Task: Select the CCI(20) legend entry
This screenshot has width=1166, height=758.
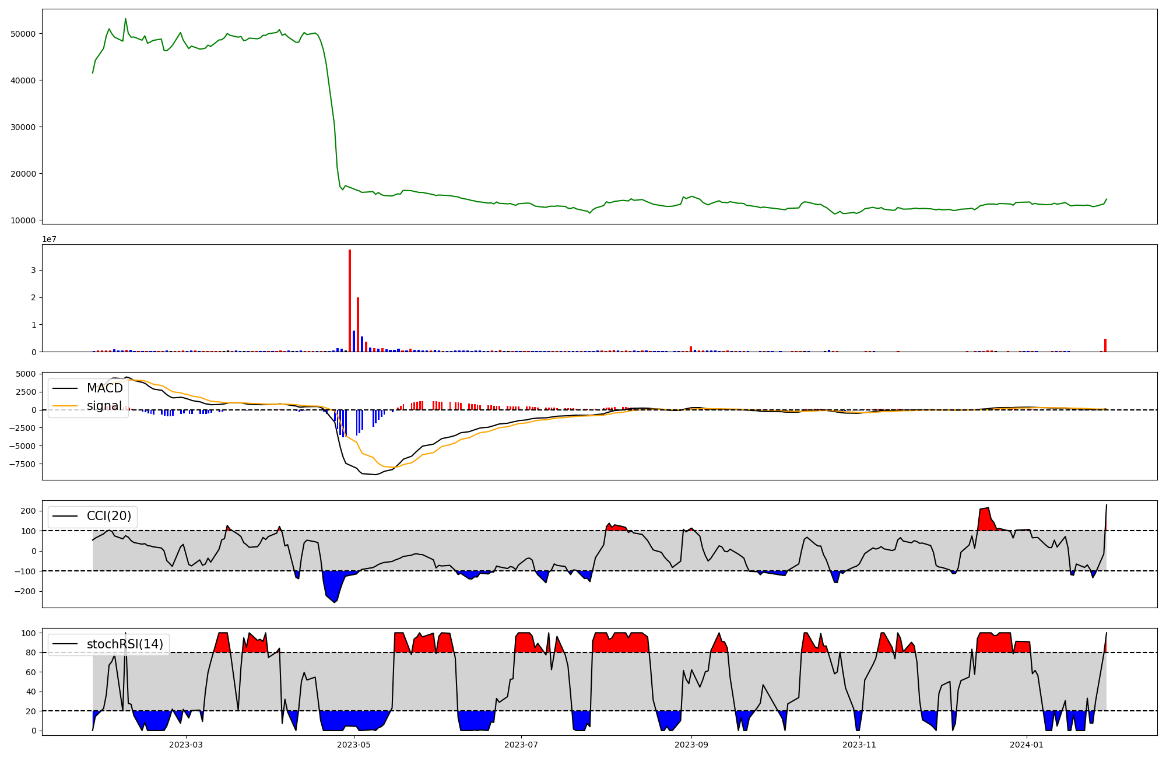Action: (x=109, y=516)
